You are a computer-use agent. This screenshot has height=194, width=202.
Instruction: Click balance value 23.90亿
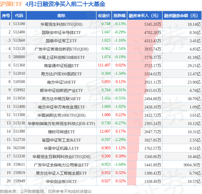(x=194, y=82)
